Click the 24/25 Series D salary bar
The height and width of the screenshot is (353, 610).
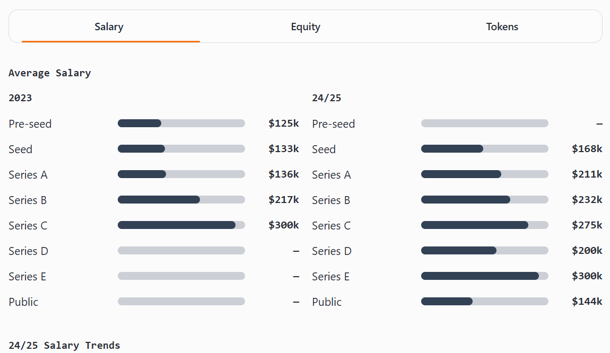coord(484,251)
